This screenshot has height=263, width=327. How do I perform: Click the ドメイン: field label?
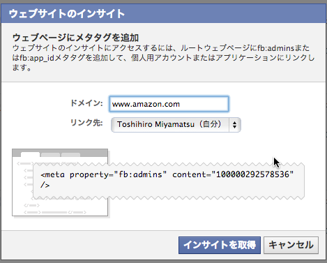click(x=86, y=103)
